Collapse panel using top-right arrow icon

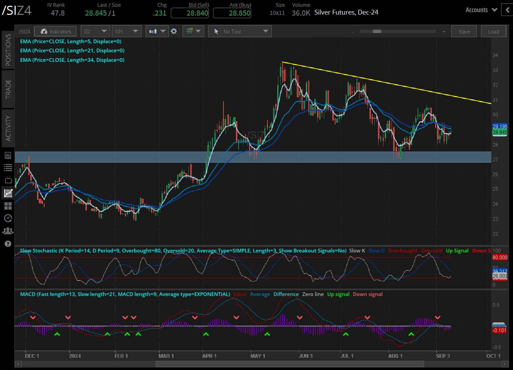[507, 10]
